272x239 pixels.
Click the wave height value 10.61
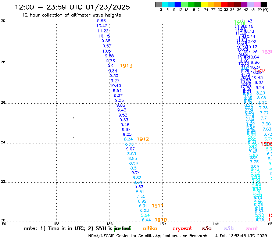tap(107, 51)
